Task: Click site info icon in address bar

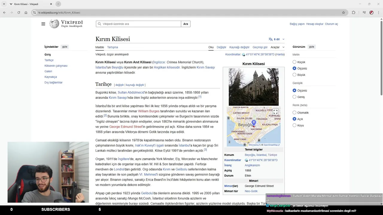Action: tap(34, 13)
